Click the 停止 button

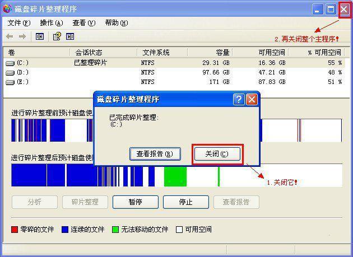coord(186,202)
